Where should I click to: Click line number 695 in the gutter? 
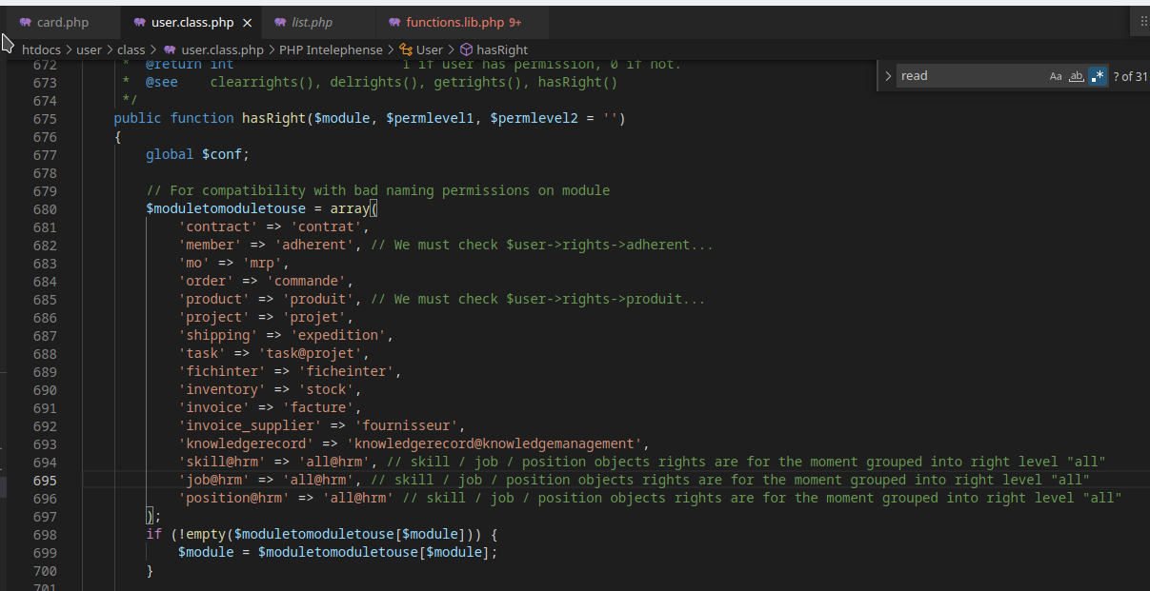tap(45, 480)
